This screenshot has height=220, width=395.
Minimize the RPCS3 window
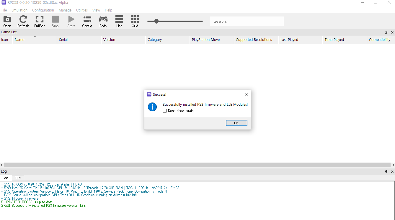tap(362, 3)
